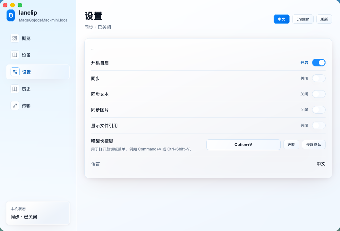The height and width of the screenshot is (231, 340).
Task: Click the lanclip app name text
Action: click(x=28, y=13)
